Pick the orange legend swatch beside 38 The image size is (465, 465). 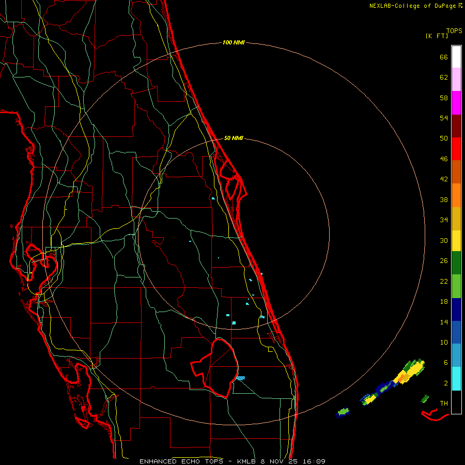coord(456,195)
